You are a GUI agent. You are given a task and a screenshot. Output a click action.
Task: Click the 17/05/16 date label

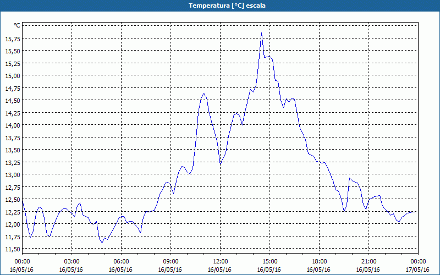click(x=417, y=269)
